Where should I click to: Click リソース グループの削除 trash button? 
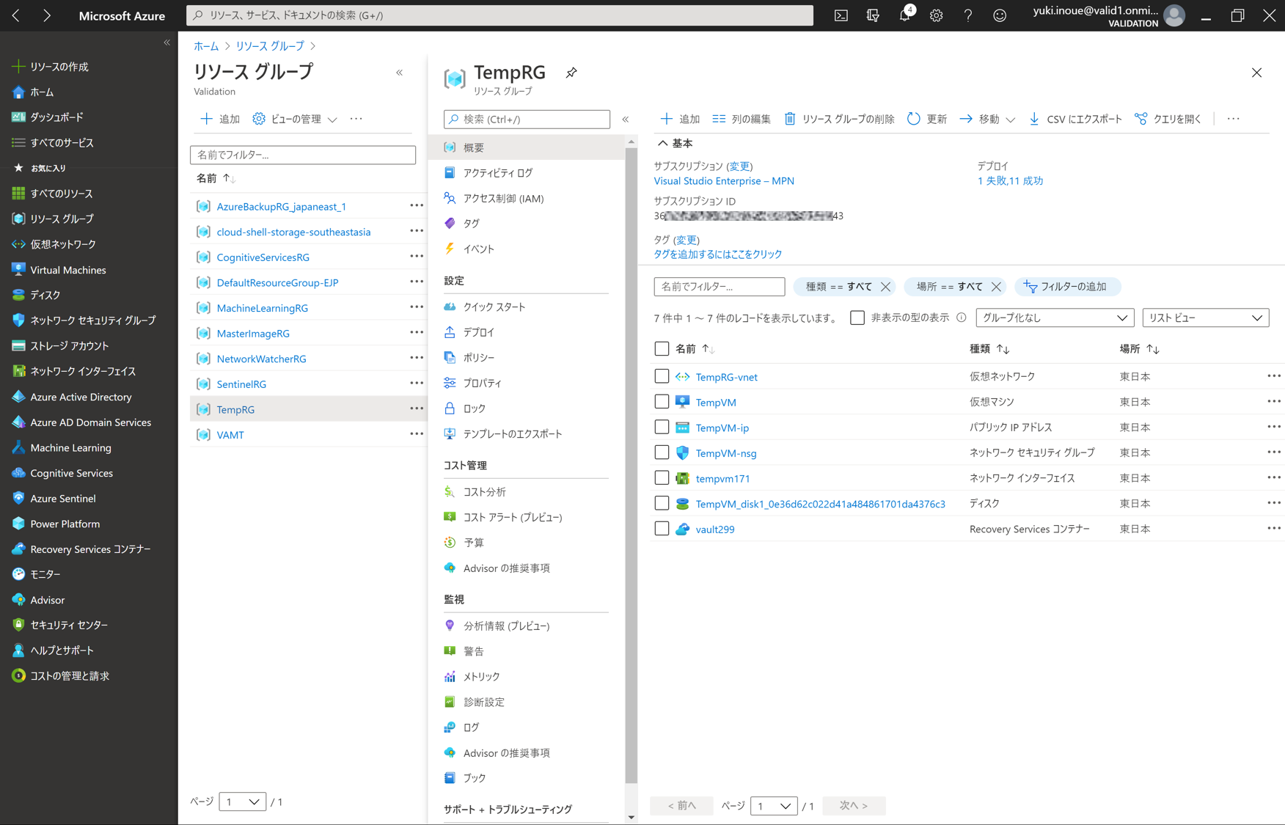point(839,119)
